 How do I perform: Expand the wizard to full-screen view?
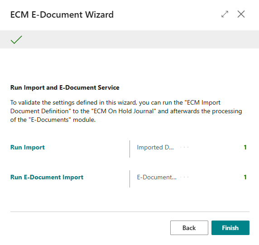(225, 14)
